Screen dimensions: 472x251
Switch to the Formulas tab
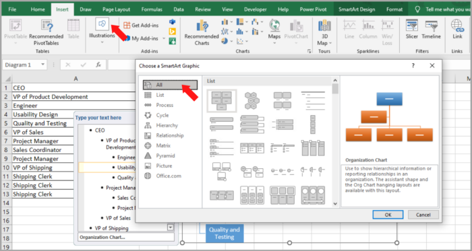tap(152, 9)
